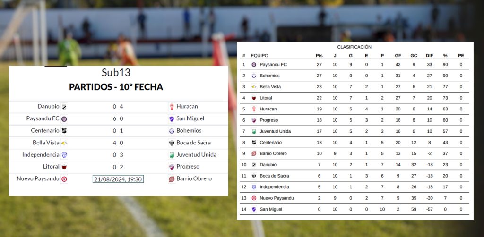Click the DIF column header
484x237 pixels.
[x=429, y=56]
